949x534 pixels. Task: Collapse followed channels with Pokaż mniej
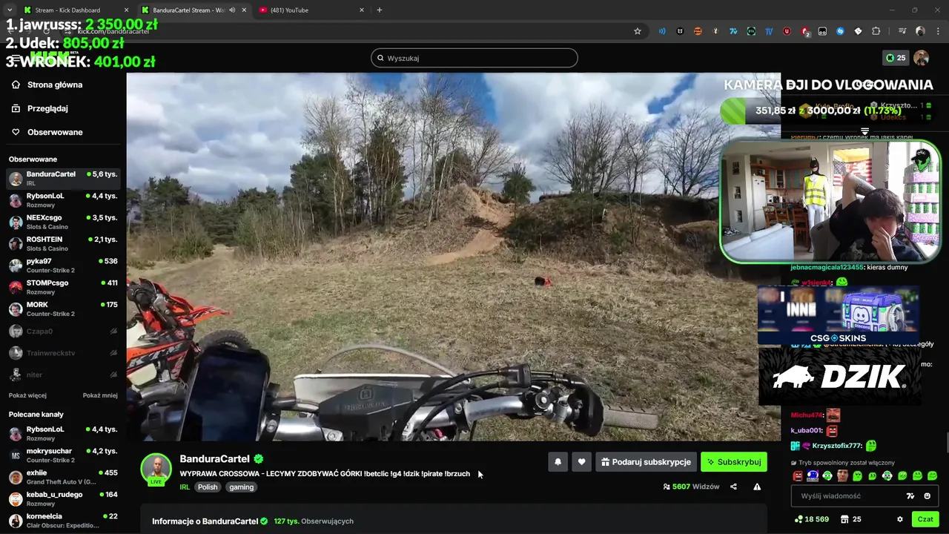(100, 395)
